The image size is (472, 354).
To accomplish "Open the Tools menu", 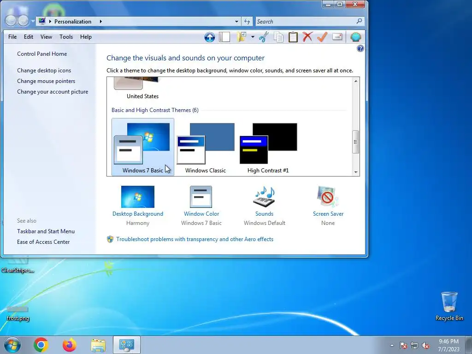I will tap(66, 37).
